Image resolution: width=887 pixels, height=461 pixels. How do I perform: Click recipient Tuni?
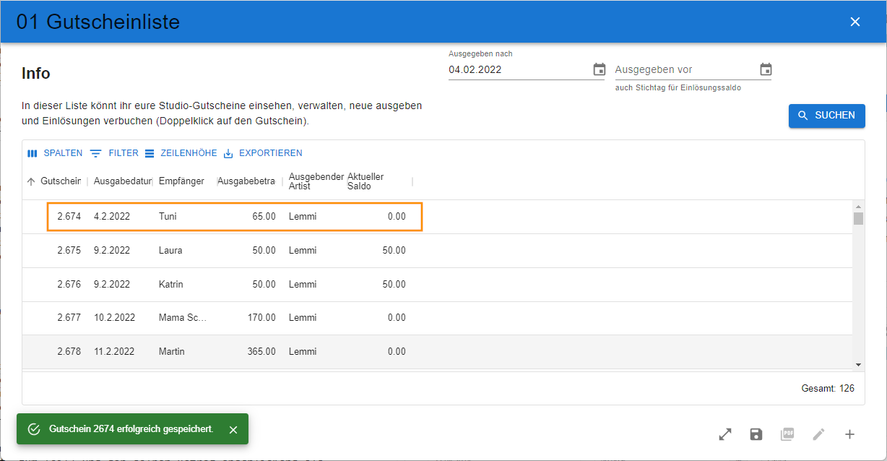coord(168,216)
